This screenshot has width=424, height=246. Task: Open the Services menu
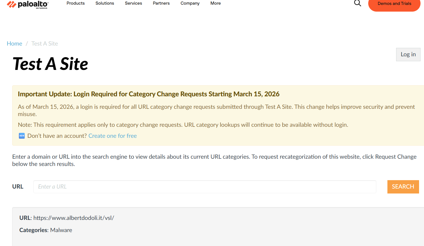point(133,3)
